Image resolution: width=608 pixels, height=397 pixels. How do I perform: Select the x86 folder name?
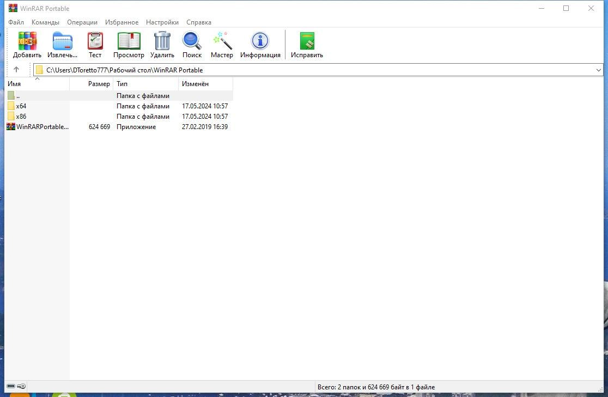tap(21, 117)
